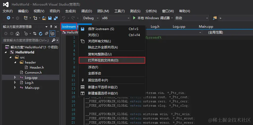Open the 调试(D) menu
The image size is (253, 125).
pos(87,11)
